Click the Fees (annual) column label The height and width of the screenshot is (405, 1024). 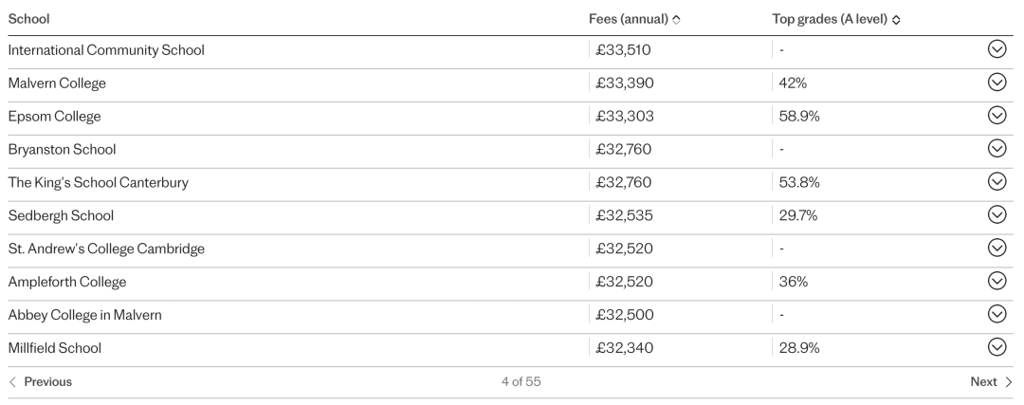pyautogui.click(x=629, y=19)
